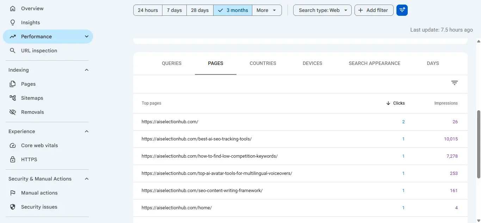Open how-to-find-low-competition-keywords page row
This screenshot has height=223, width=481.
(300, 156)
